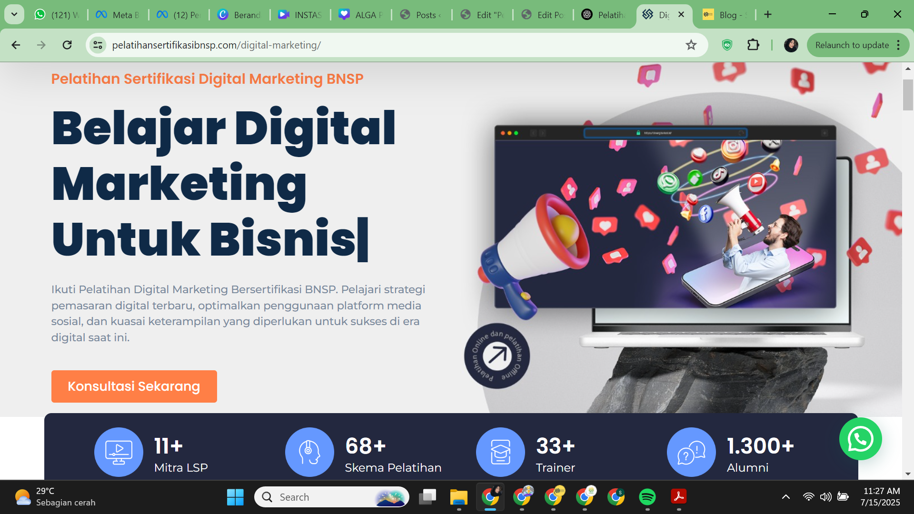Click the Konsultasi Sekarang button

pyautogui.click(x=134, y=386)
